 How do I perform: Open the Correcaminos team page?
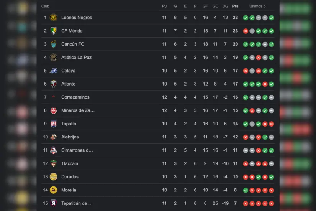tap(74, 97)
